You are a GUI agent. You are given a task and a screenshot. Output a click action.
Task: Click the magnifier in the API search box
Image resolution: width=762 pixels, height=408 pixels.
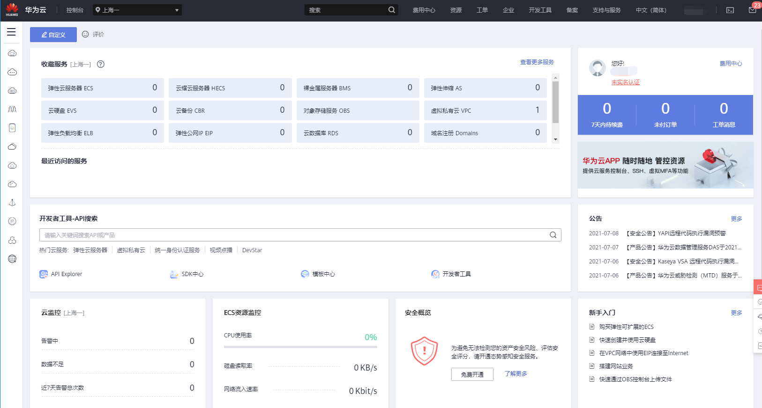(553, 235)
